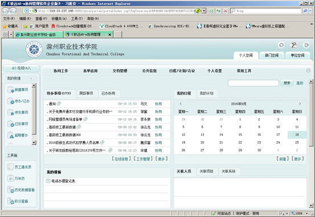
Task: Open 新建事项 shortcut icon in sidebar
Action: [11, 89]
